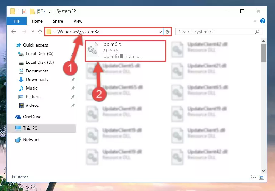
Task: Click the Properties checkmark icon in title bar
Action: (24, 11)
